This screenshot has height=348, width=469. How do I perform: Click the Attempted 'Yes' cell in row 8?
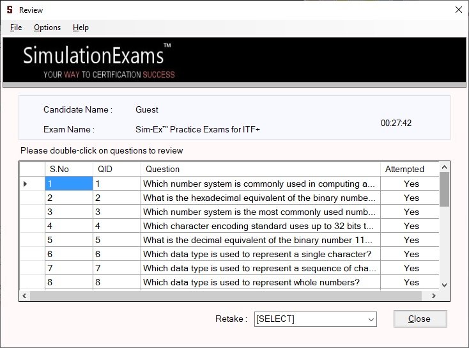(x=410, y=282)
